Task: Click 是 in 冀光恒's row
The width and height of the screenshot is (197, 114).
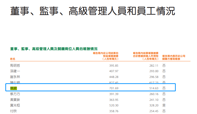Action: (164, 105)
